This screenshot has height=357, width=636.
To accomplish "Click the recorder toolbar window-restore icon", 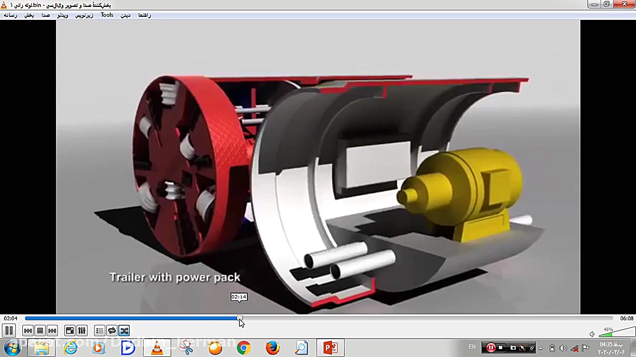I will [x=532, y=348].
